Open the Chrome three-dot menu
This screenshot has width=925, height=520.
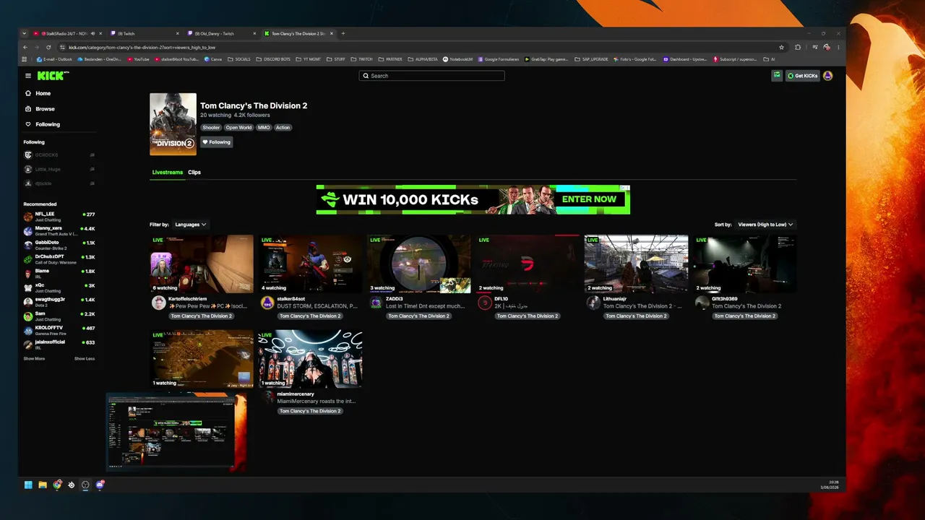point(838,47)
